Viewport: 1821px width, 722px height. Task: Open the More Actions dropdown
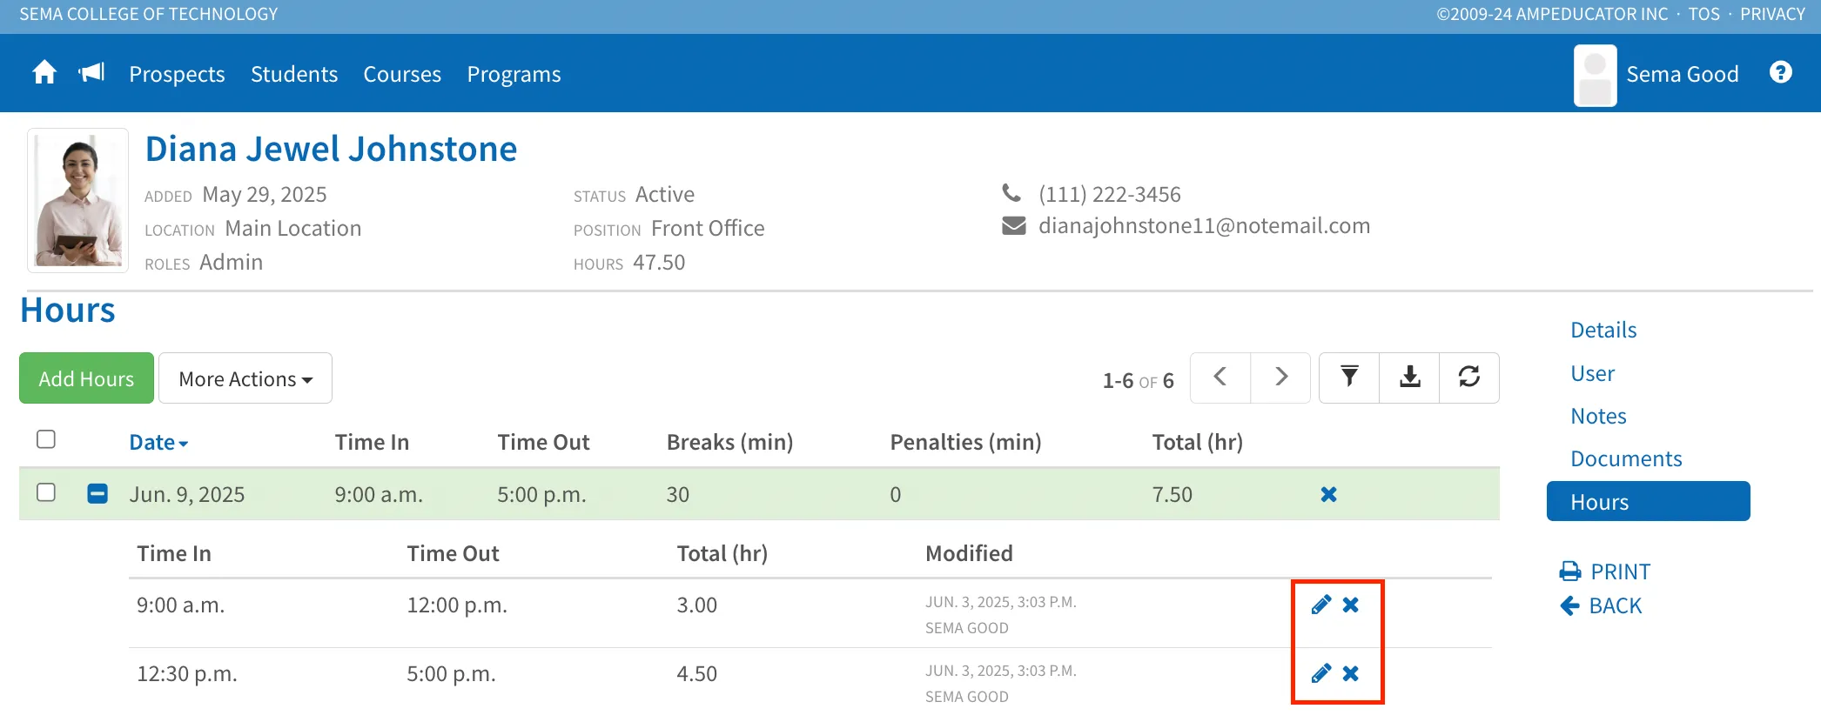(x=245, y=378)
